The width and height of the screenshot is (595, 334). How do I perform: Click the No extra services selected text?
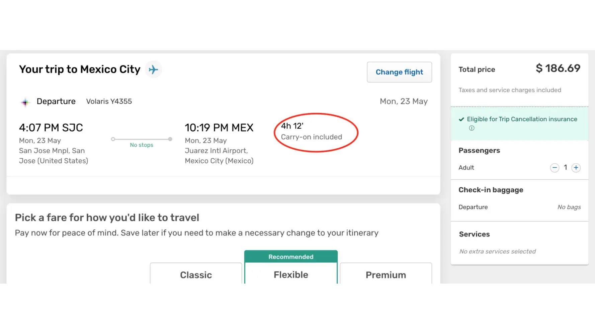497,252
